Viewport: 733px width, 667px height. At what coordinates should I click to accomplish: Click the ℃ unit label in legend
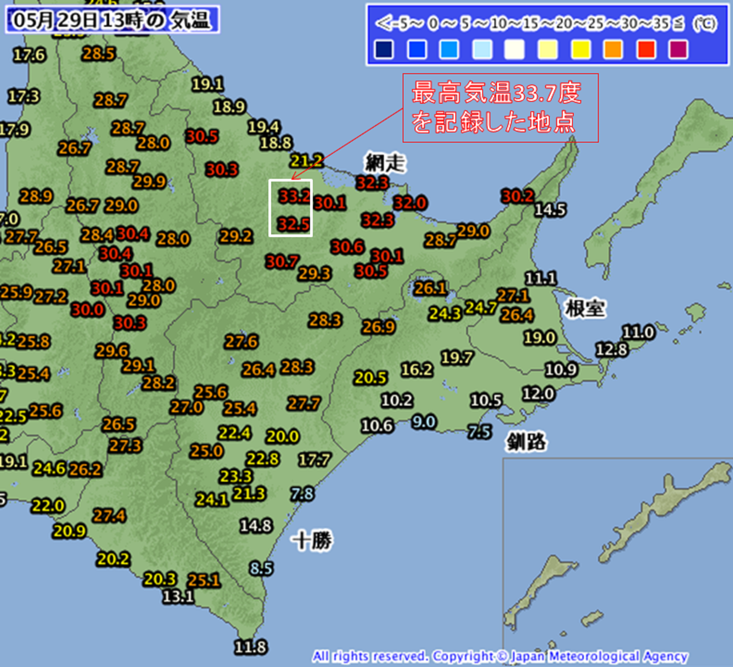(x=705, y=23)
